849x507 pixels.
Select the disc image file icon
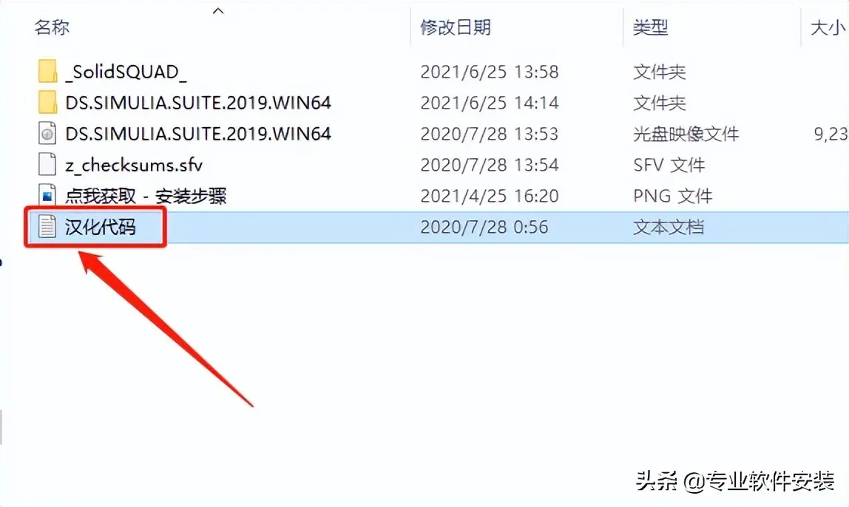[47, 134]
